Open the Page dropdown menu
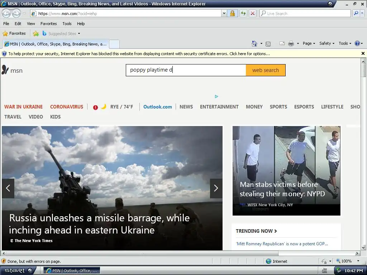This screenshot has height=275, width=367. (x=309, y=43)
